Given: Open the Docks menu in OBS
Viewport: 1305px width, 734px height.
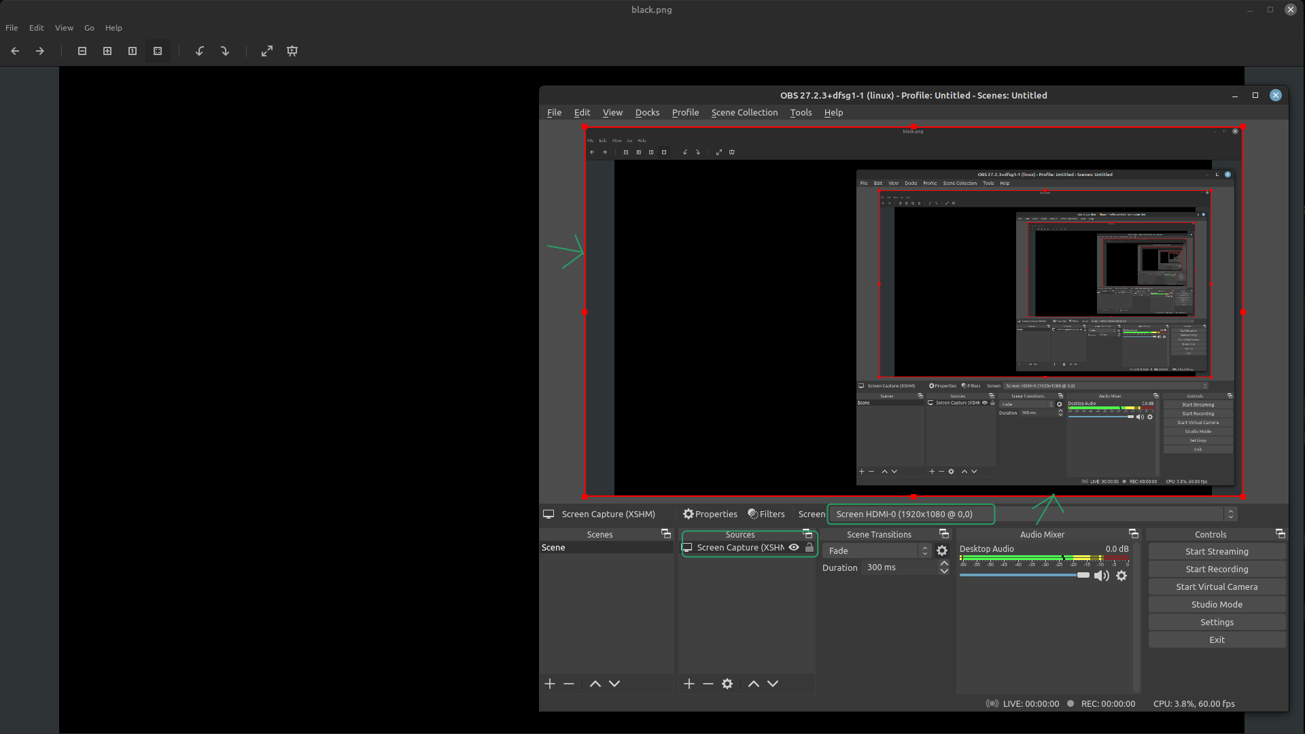Looking at the screenshot, I should click(x=646, y=112).
